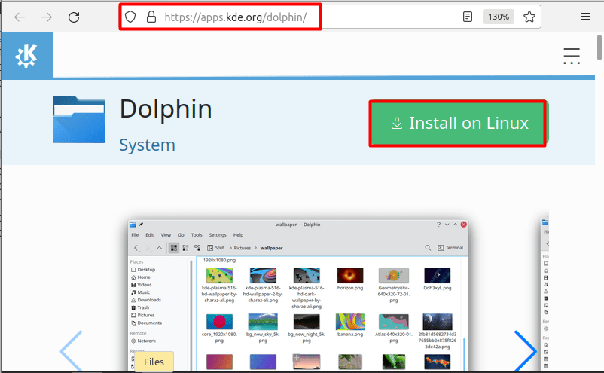Click Dolphin back navigation arrow
This screenshot has height=373, width=604.
(x=136, y=248)
